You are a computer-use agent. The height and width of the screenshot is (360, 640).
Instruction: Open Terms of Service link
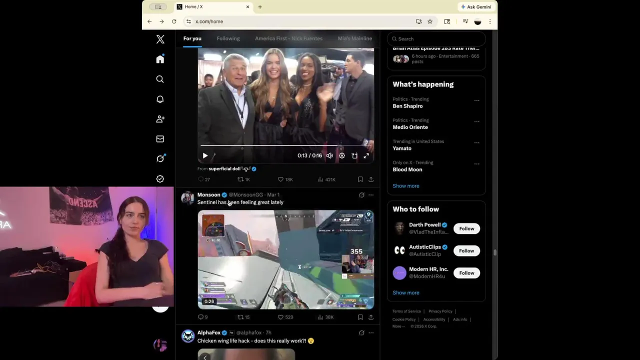(x=406, y=311)
